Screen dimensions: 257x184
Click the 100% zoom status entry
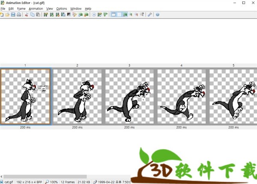[x=54, y=182]
